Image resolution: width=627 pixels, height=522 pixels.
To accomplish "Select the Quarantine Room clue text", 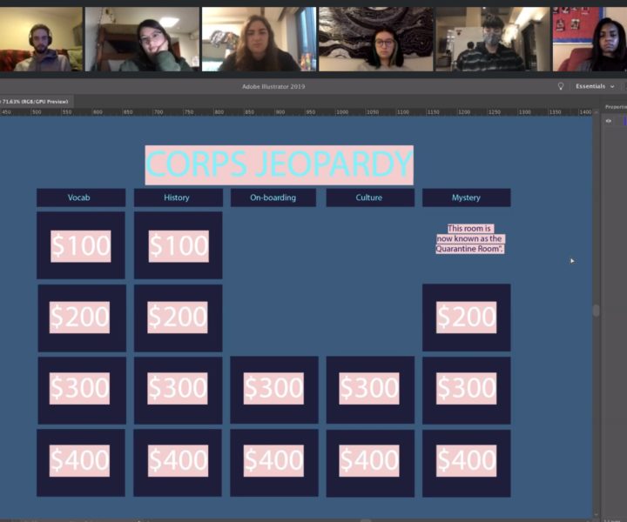I will point(470,239).
